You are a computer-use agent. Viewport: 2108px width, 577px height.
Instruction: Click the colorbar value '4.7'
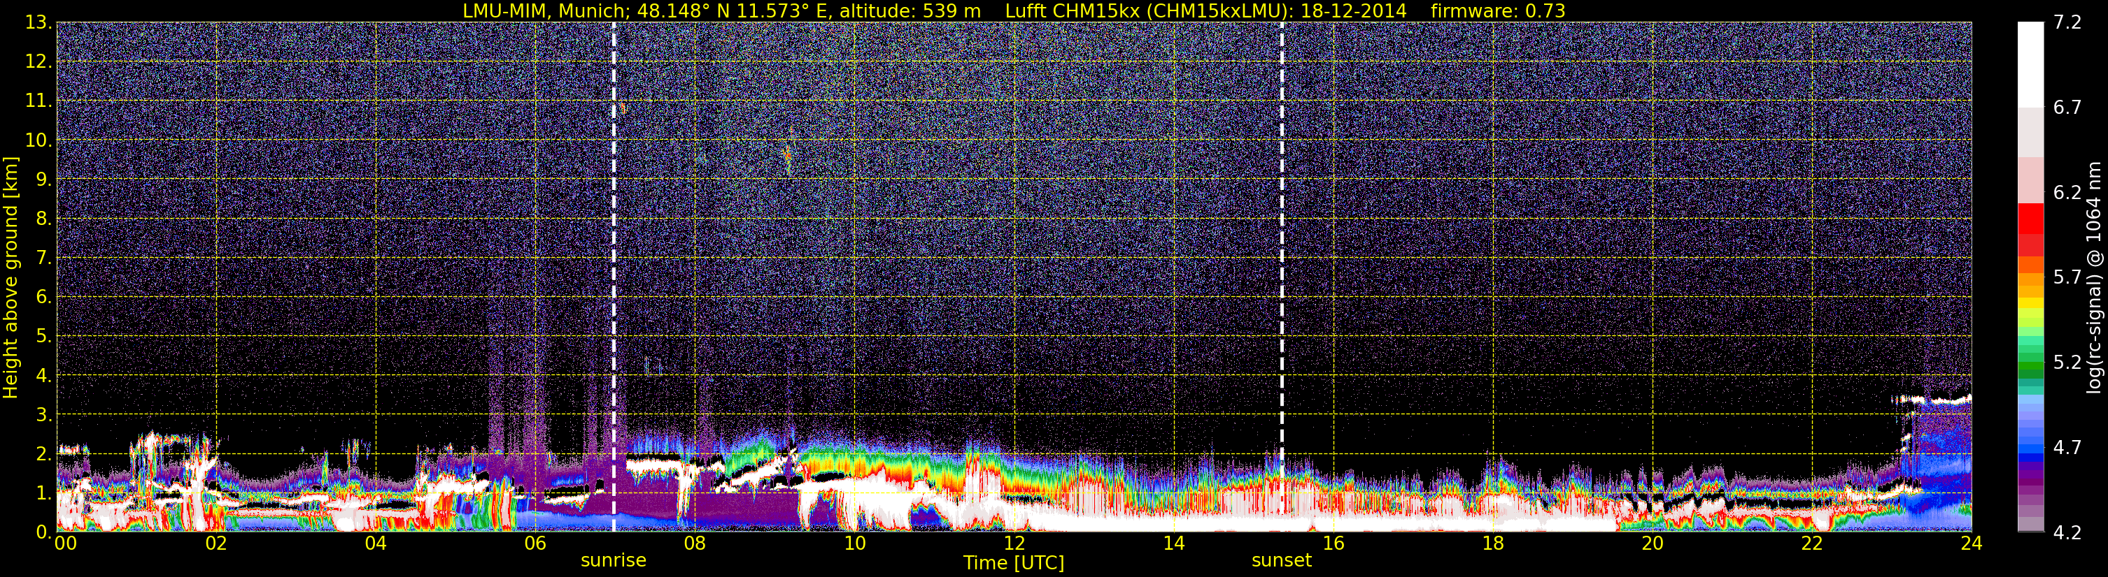click(x=2067, y=448)
